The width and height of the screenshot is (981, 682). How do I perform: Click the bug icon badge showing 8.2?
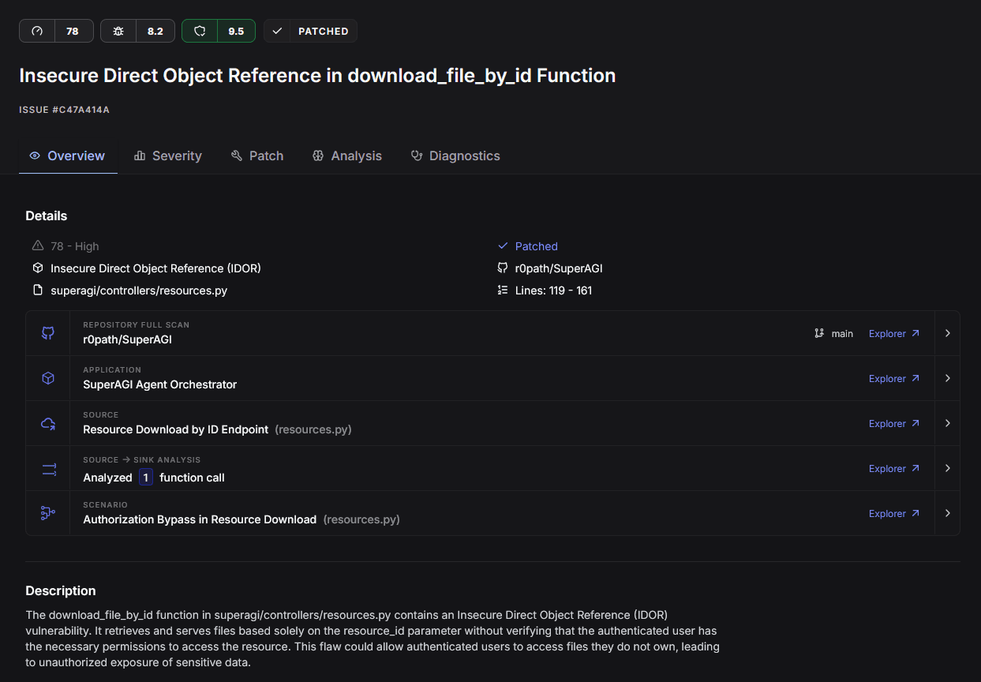(118, 31)
